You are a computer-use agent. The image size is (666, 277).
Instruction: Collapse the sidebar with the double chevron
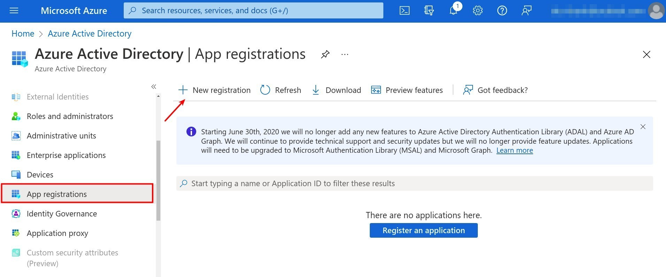tap(154, 87)
